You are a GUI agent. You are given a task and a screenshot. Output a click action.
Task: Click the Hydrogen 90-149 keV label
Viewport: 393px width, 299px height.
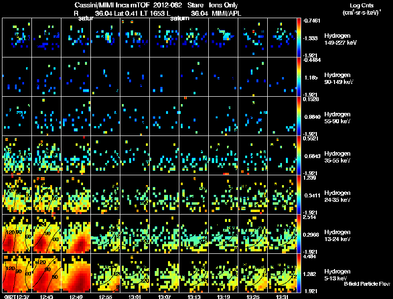click(338, 79)
